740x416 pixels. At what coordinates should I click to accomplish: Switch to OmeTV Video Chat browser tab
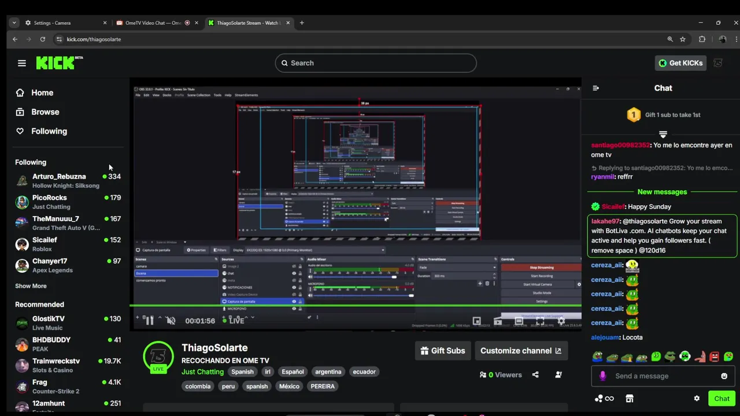tap(156, 23)
